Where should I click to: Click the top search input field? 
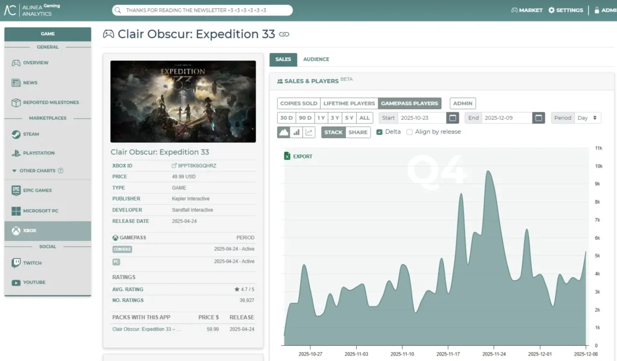point(202,10)
